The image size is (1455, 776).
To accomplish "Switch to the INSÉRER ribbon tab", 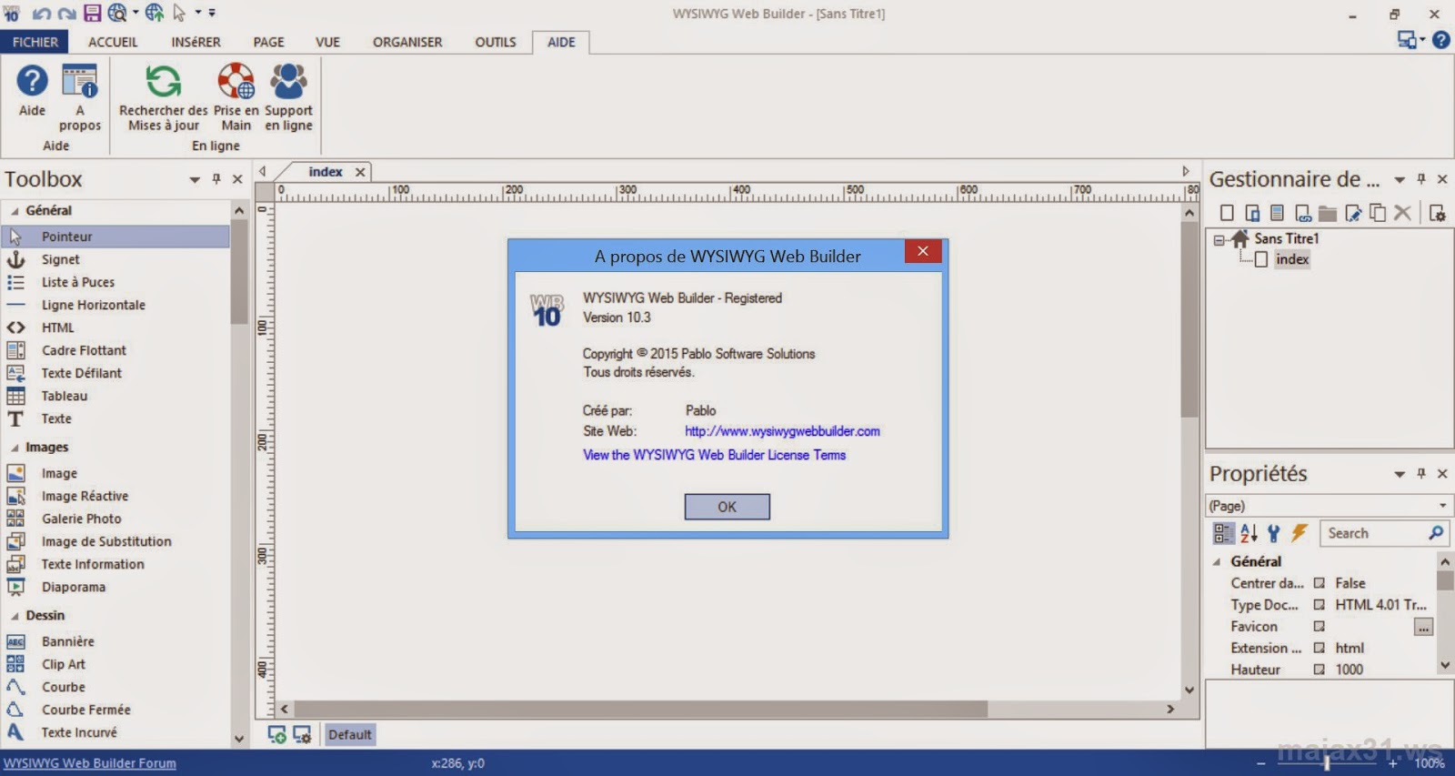I will (196, 42).
